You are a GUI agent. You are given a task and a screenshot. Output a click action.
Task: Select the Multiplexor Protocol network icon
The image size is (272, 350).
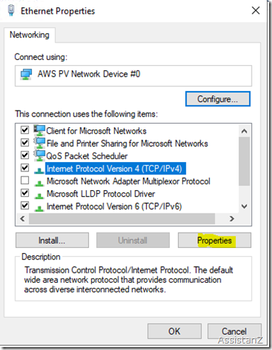click(x=39, y=183)
